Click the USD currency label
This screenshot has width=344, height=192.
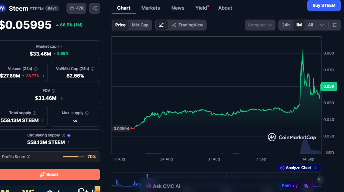tap(330, 153)
